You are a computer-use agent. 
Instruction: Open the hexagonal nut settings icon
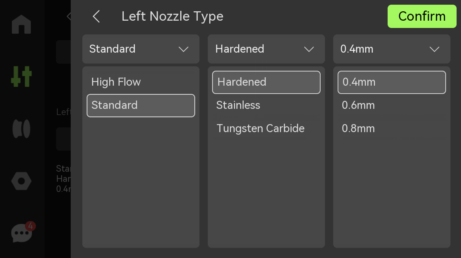tap(21, 181)
